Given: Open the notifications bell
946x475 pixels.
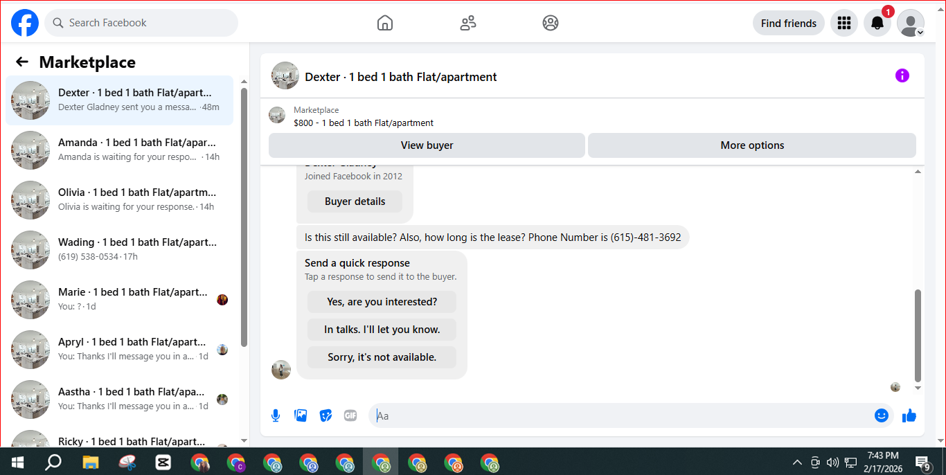Looking at the screenshot, I should click(x=877, y=23).
